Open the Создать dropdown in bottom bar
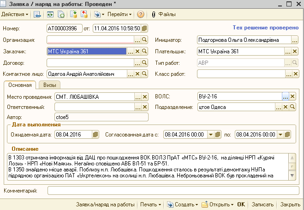 [x=183, y=204]
